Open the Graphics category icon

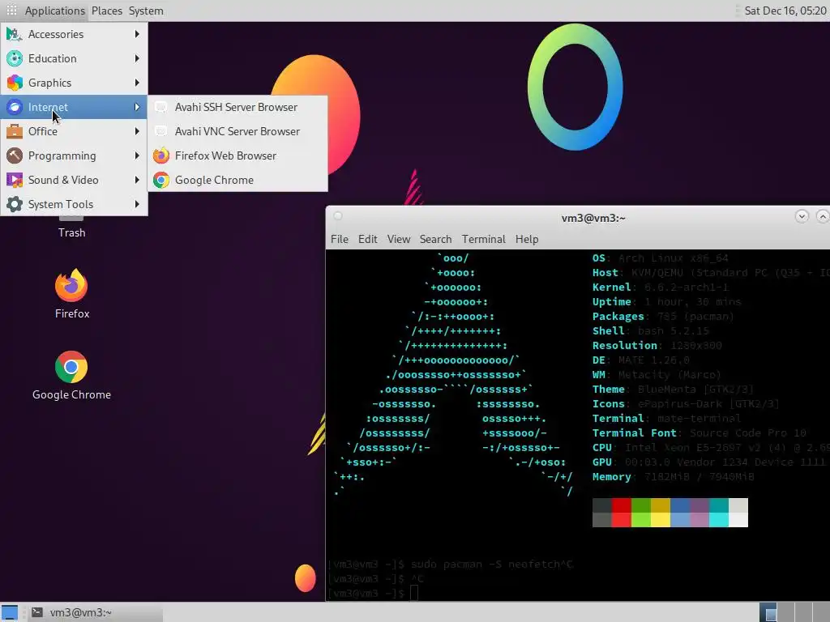pos(15,83)
